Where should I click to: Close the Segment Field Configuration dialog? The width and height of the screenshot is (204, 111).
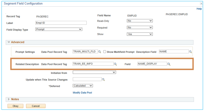click(201, 4)
